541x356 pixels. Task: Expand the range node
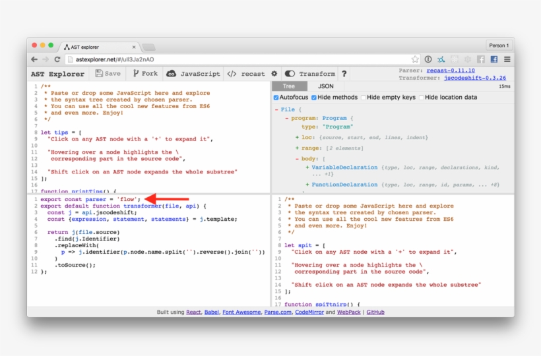coord(297,148)
